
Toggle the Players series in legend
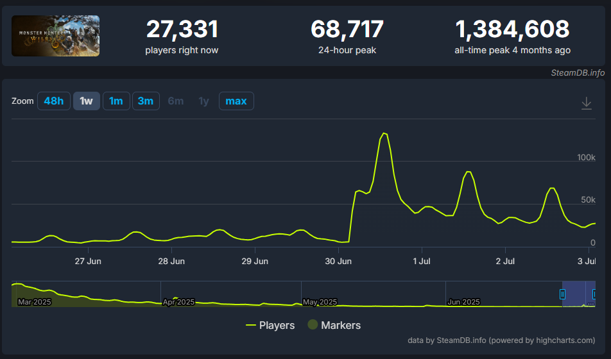[x=270, y=325]
